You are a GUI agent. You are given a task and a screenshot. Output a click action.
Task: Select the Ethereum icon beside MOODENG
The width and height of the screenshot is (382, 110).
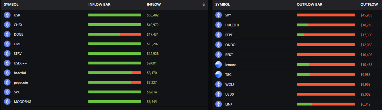click(x=7, y=102)
